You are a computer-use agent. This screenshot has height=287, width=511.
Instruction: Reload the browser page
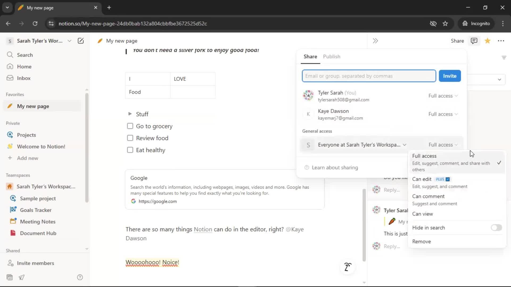(x=35, y=23)
